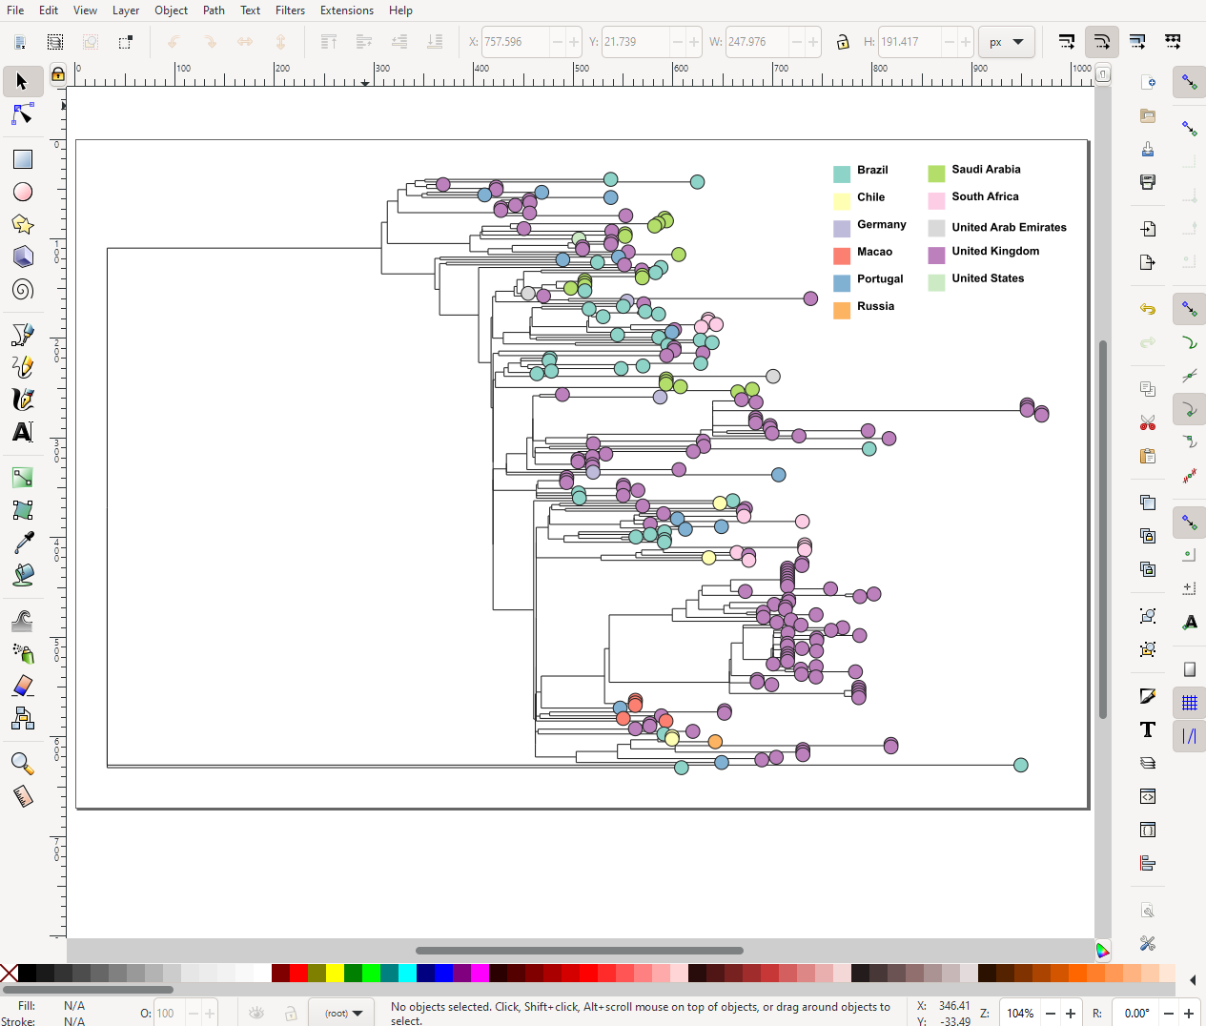Image resolution: width=1206 pixels, height=1026 pixels.
Task: Open the (root) layer dropdown
Action: [x=340, y=1013]
